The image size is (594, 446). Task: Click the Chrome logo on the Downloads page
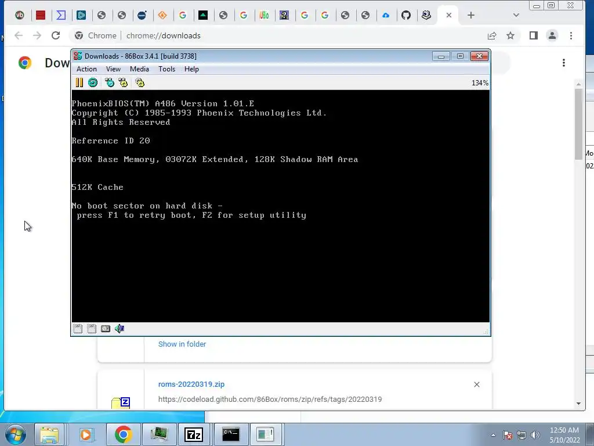pos(25,63)
